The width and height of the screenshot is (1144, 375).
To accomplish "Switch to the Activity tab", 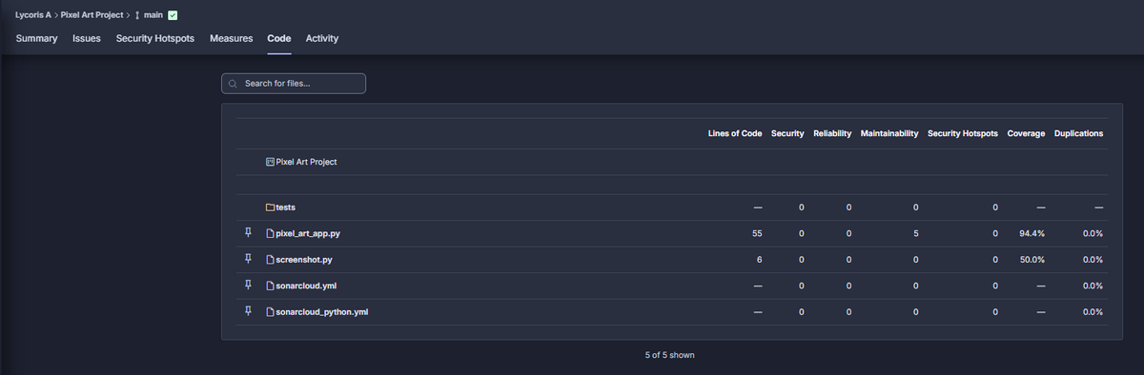I will click(322, 38).
